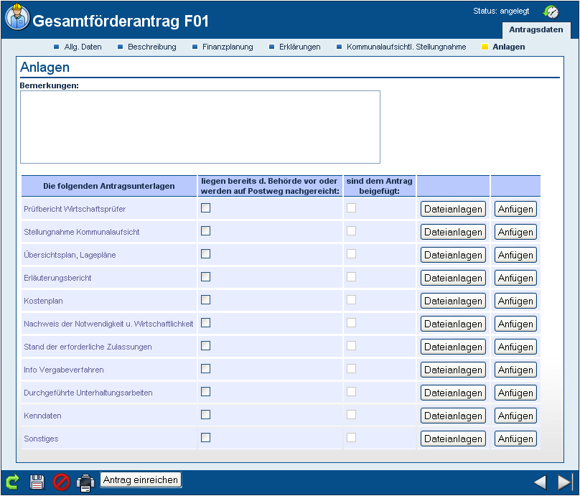580x496 pixels.
Task: Click the red cancel icon
Action: pyautogui.click(x=62, y=482)
